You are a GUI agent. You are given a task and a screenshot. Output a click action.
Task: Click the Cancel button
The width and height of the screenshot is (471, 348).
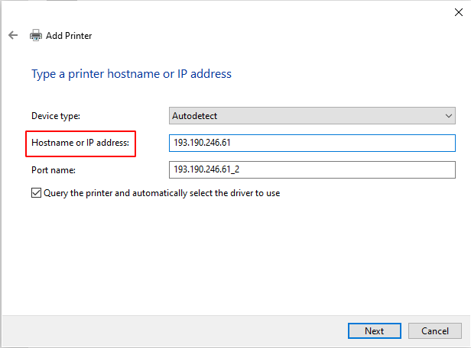click(x=434, y=331)
